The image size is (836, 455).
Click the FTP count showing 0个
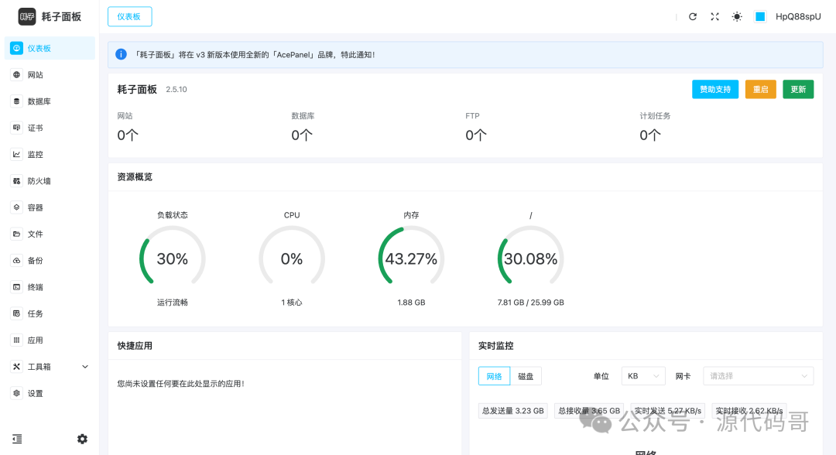[x=476, y=135]
